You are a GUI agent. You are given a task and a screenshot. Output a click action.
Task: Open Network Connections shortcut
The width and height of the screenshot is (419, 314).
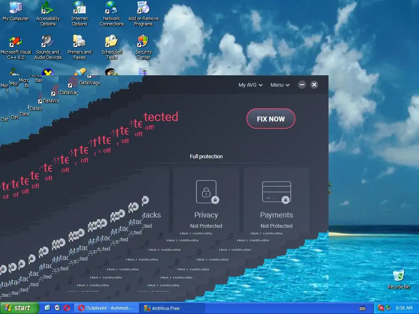tap(111, 13)
